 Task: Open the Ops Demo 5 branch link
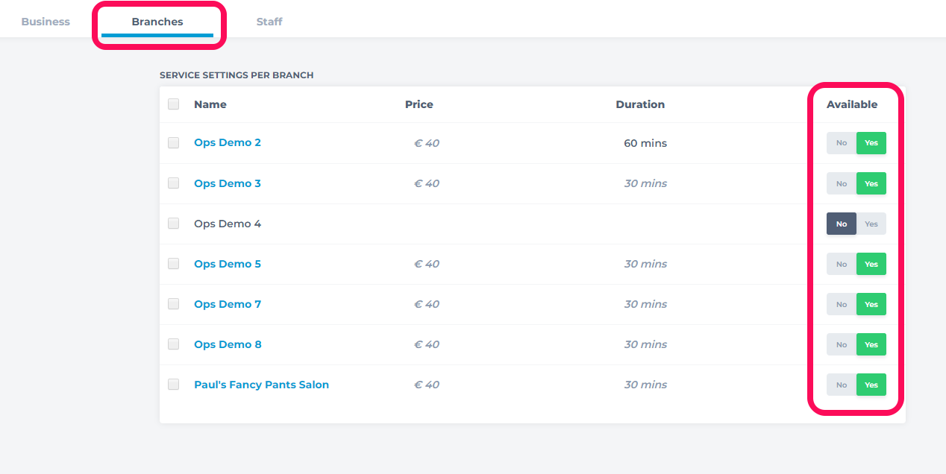[228, 264]
